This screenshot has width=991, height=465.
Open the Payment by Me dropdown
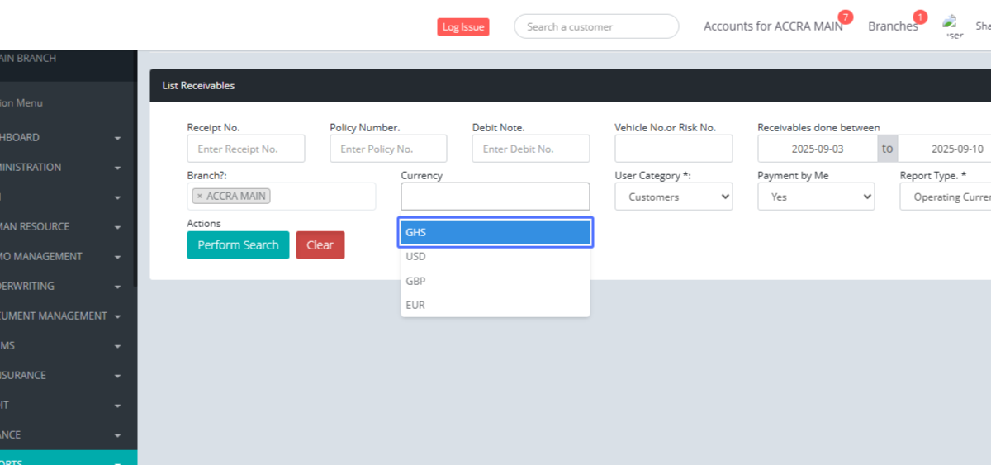pos(815,197)
